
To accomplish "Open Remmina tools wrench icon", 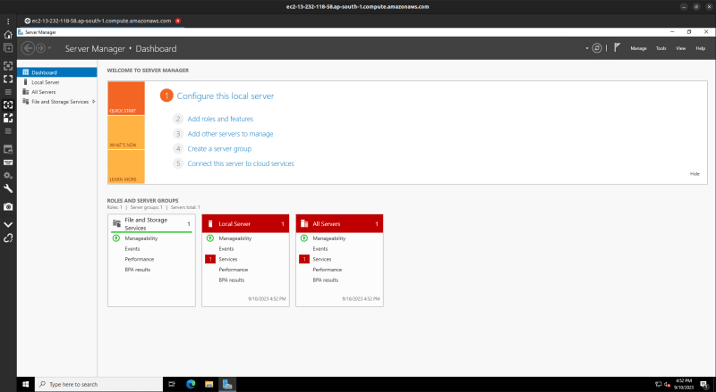I will tap(8, 188).
